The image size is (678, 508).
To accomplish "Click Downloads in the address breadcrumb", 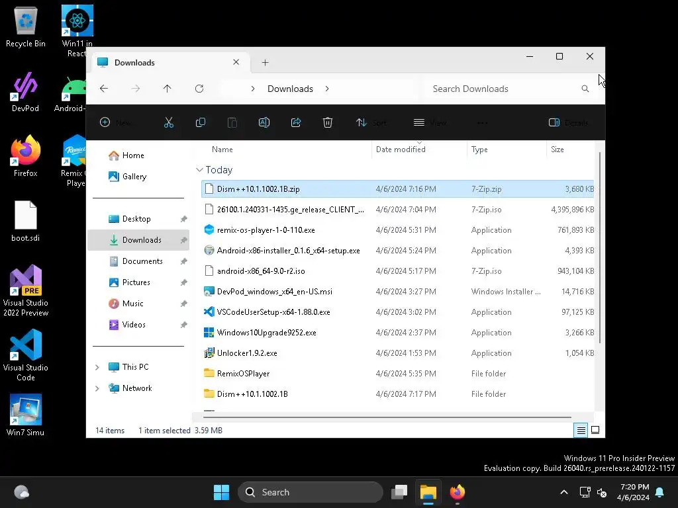I will pyautogui.click(x=290, y=89).
